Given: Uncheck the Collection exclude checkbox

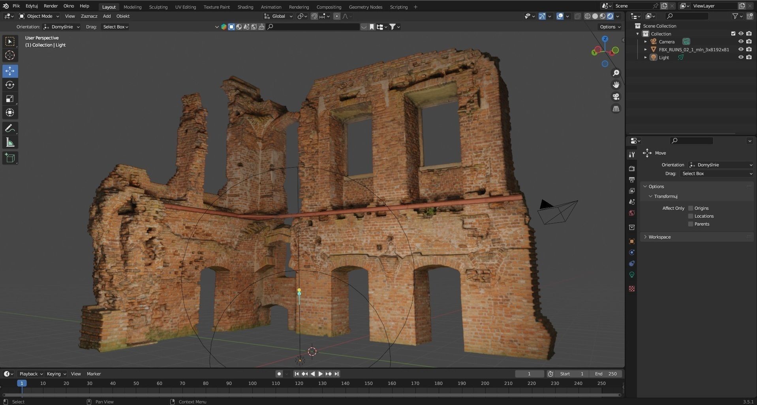Looking at the screenshot, I should pyautogui.click(x=733, y=34).
